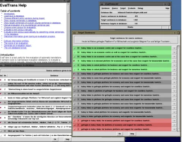This screenshot has width=182, height=142.
Task: Click Ok button in Source sentences window
Action: coord(55,139)
